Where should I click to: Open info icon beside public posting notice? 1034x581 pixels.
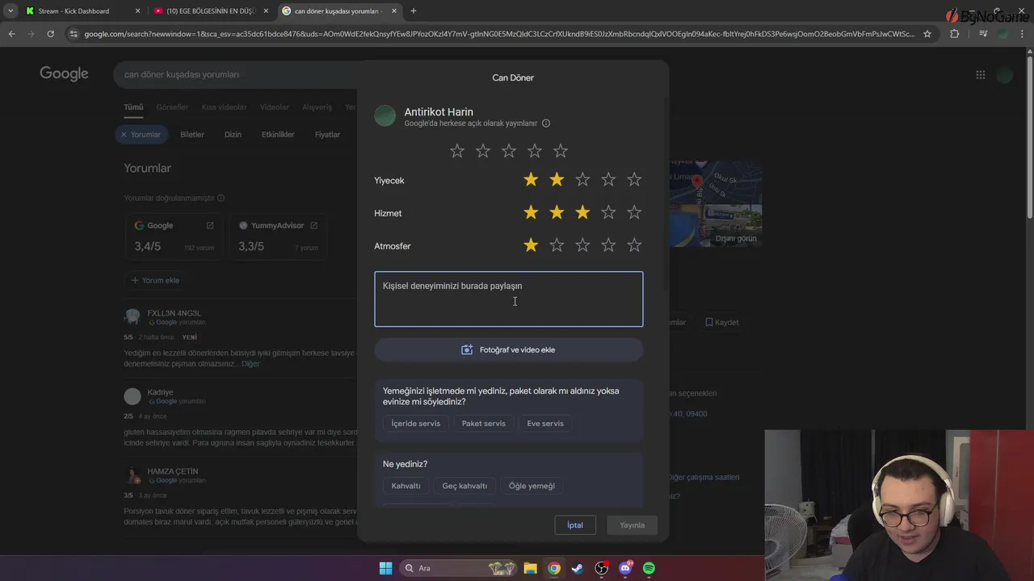point(546,123)
